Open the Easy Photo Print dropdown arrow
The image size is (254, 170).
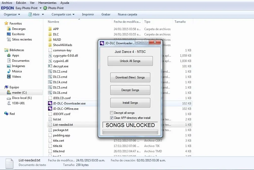(x=40, y=8)
